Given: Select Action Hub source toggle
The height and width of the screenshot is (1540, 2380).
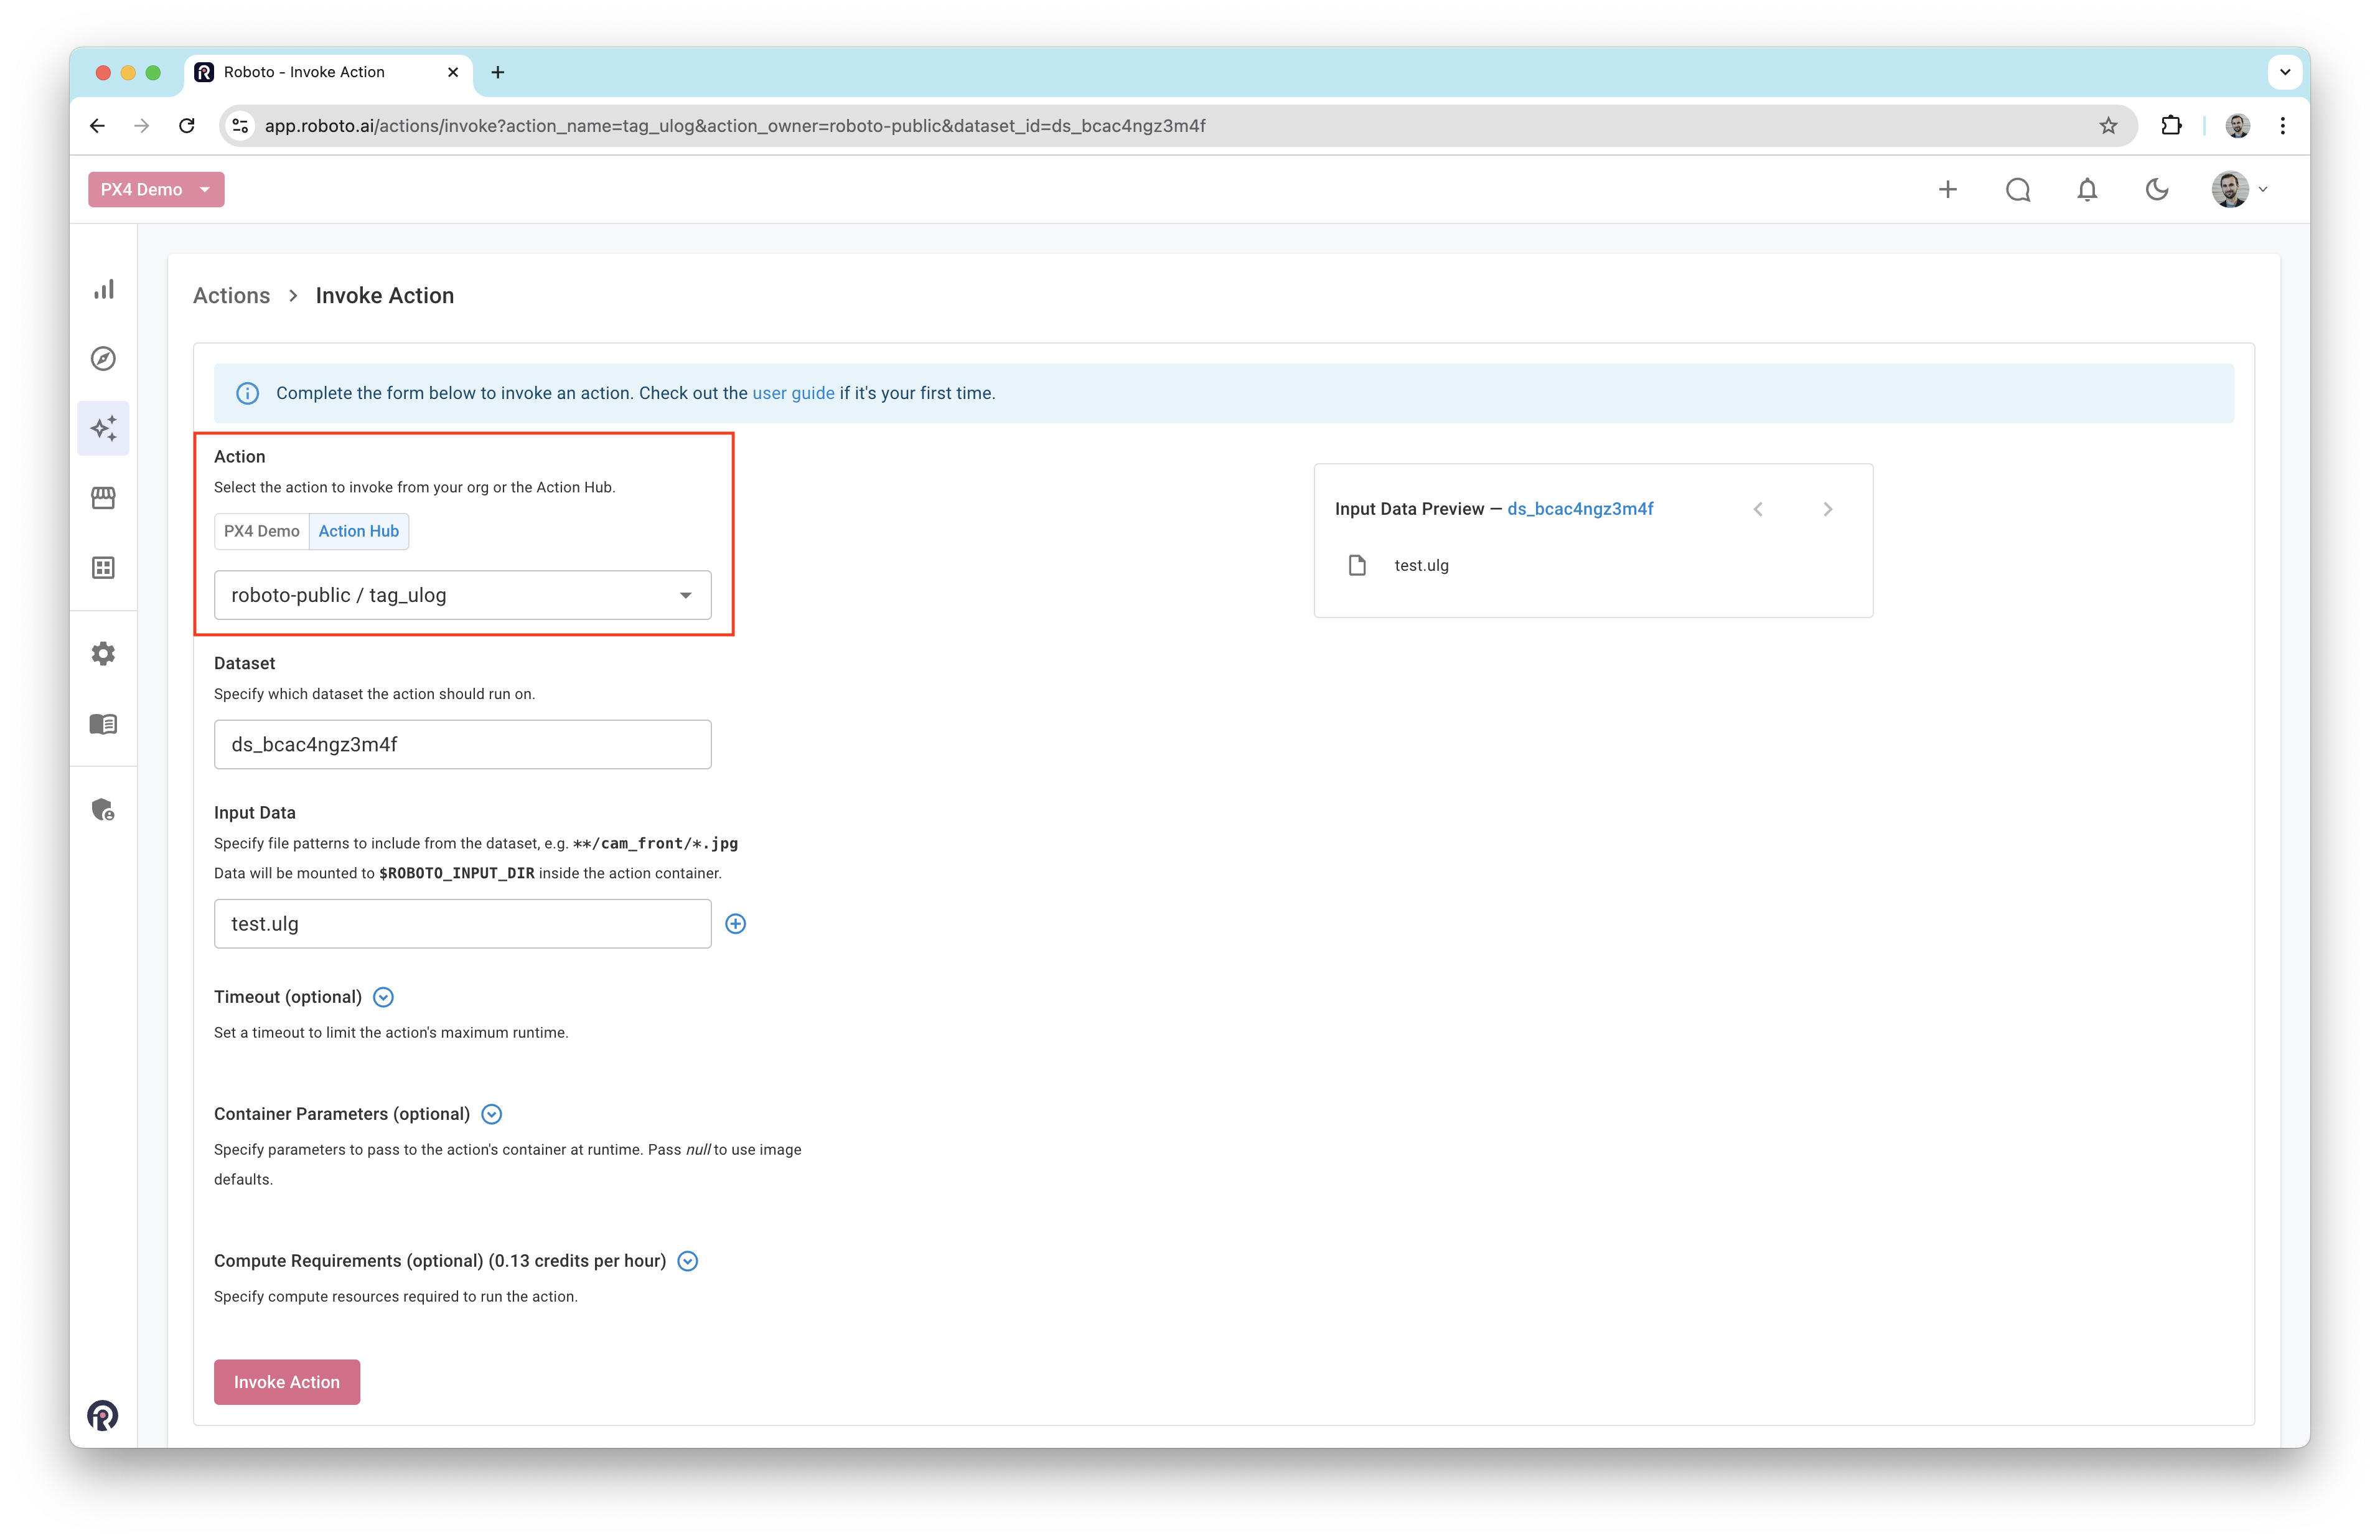Looking at the screenshot, I should point(359,531).
